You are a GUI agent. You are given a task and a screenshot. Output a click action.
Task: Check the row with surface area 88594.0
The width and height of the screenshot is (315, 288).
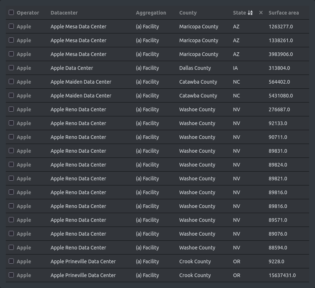click(11, 247)
